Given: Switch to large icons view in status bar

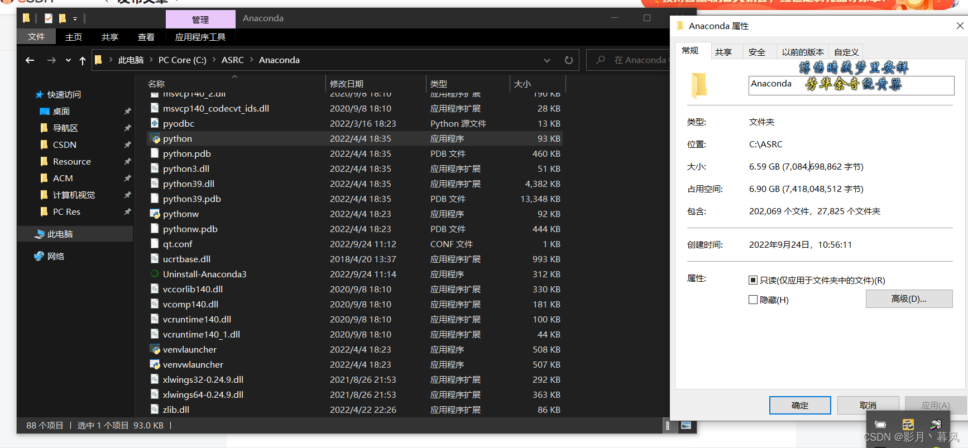Looking at the screenshot, I should [686, 426].
